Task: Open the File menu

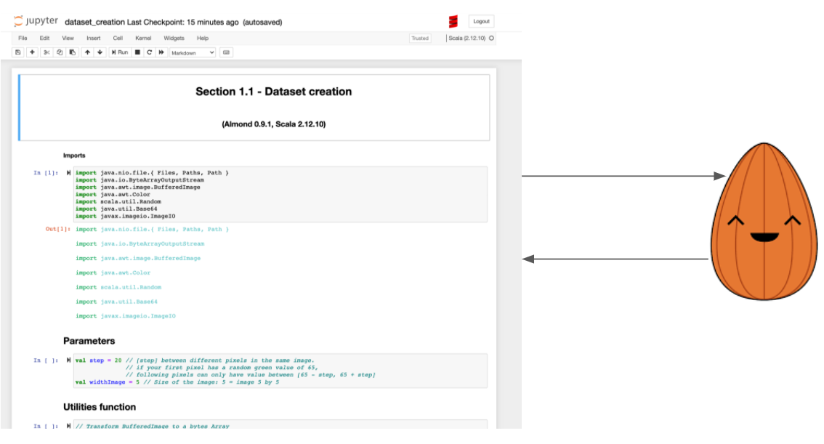Action: coord(23,39)
